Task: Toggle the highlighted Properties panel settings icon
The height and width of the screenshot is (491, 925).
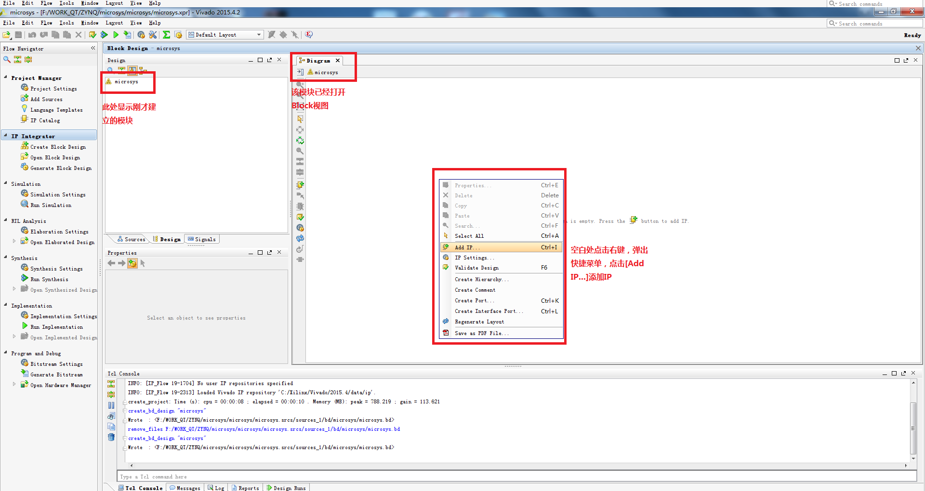Action: click(x=132, y=263)
